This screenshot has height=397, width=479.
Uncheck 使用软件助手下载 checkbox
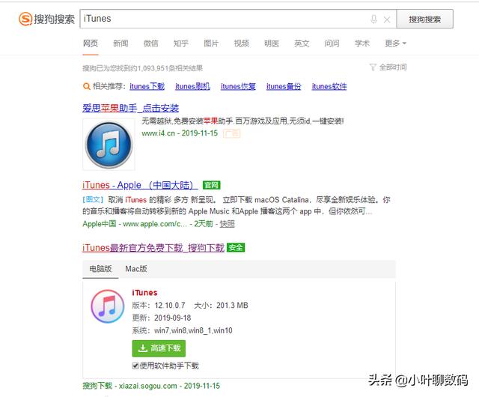[x=135, y=366]
